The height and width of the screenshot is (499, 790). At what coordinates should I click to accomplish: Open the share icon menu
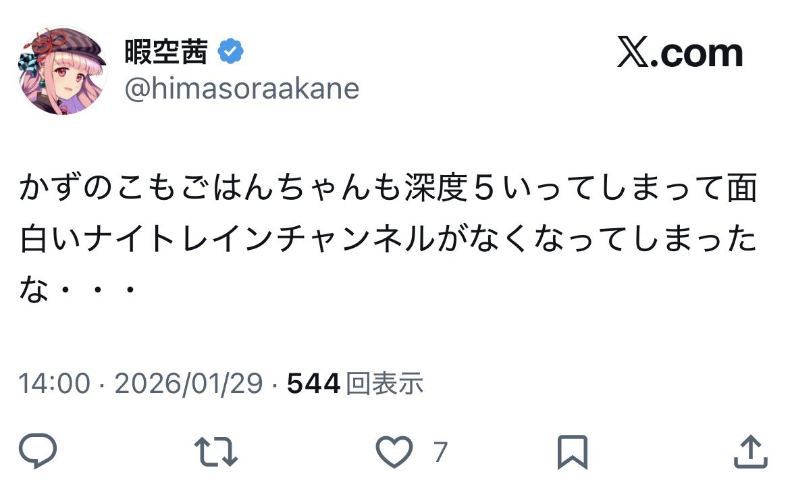tap(751, 451)
